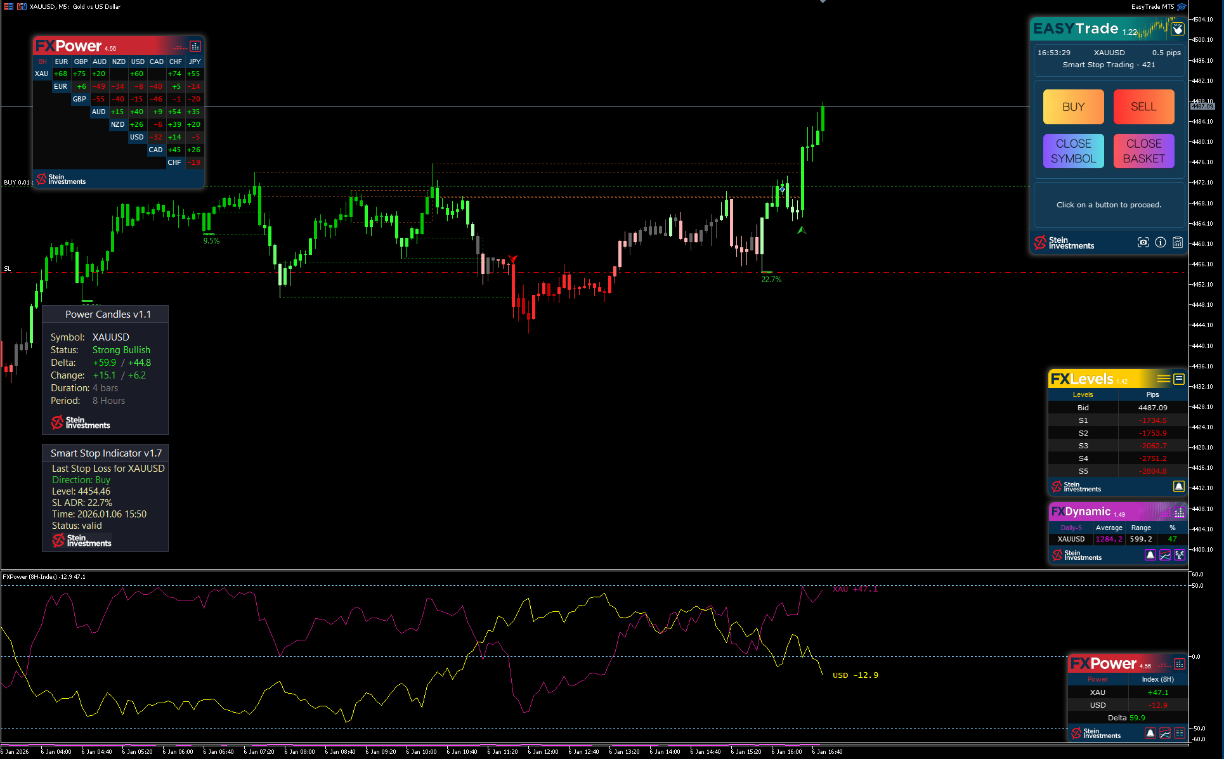The height and width of the screenshot is (759, 1224).
Task: Collapse the FXLevels panel via its header icon
Action: coord(1179,379)
